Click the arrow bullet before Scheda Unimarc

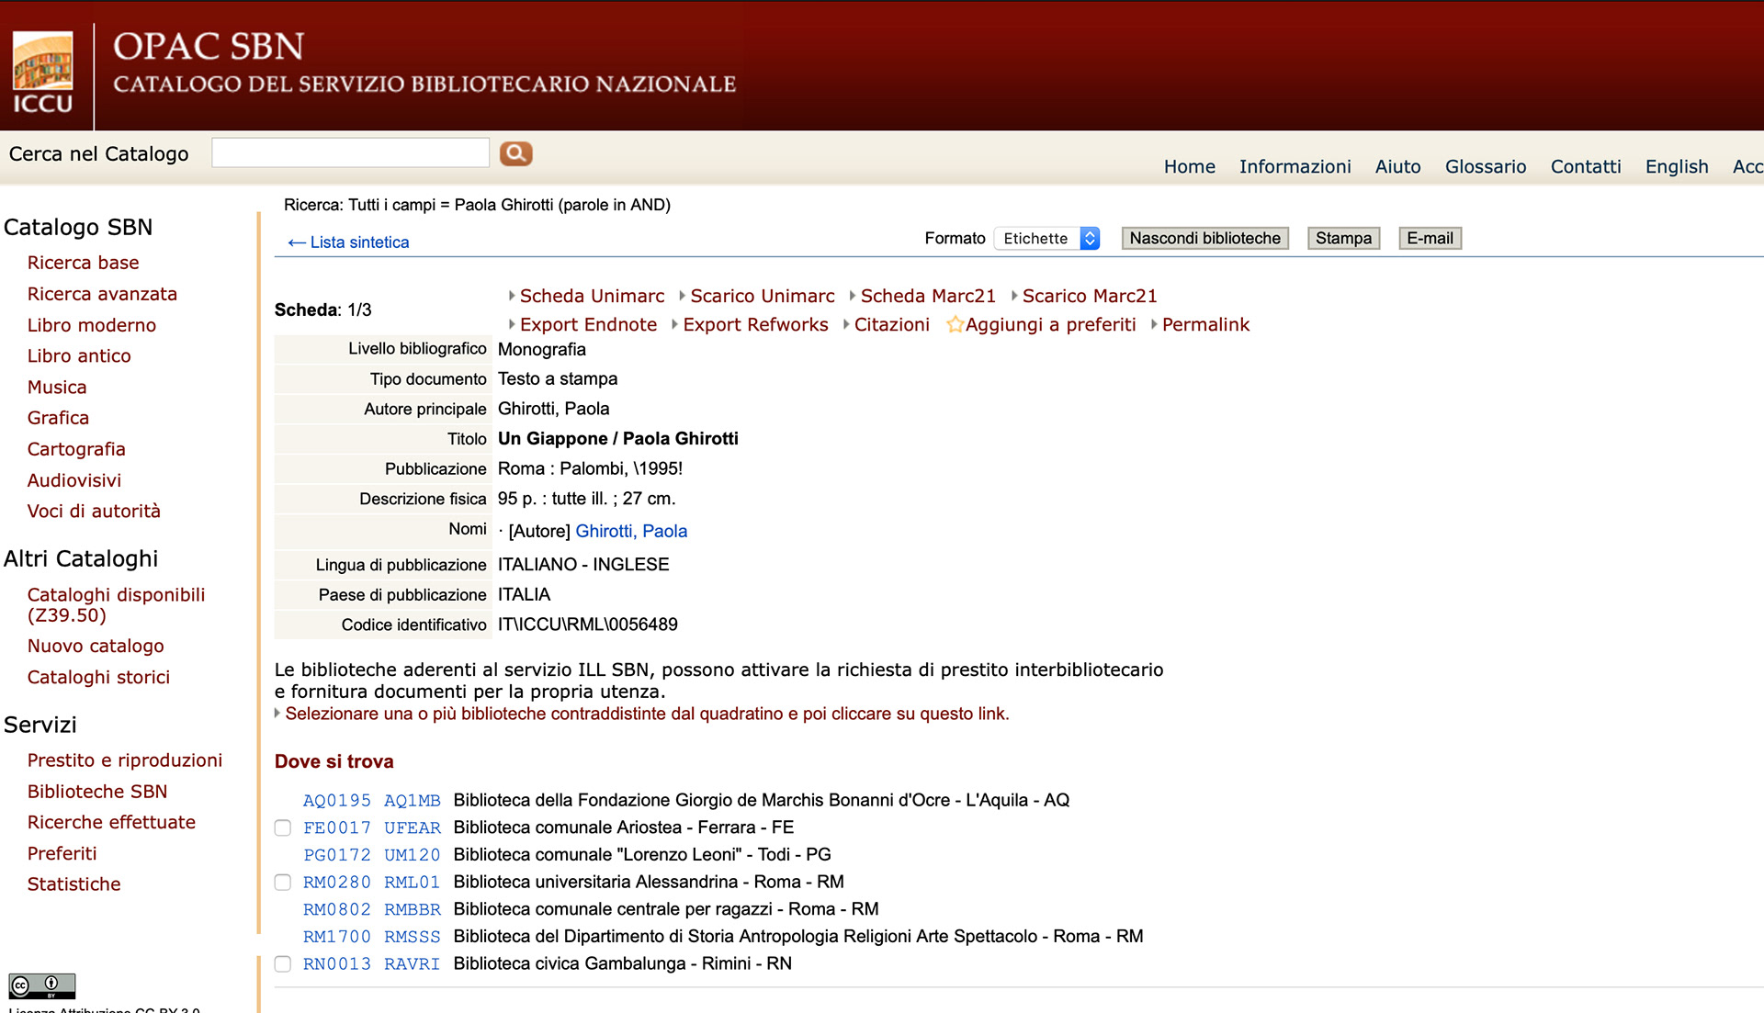pos(512,296)
